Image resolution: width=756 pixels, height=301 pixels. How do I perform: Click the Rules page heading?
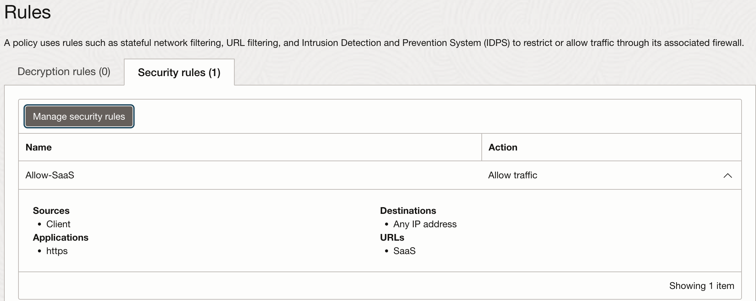click(x=28, y=13)
